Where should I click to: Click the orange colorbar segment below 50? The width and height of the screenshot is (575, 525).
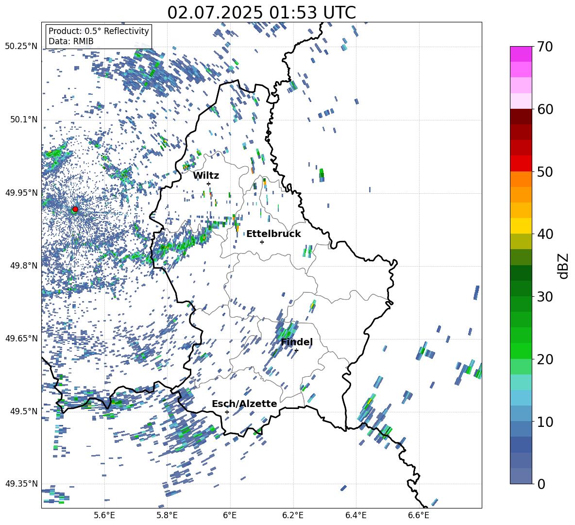coord(521,179)
